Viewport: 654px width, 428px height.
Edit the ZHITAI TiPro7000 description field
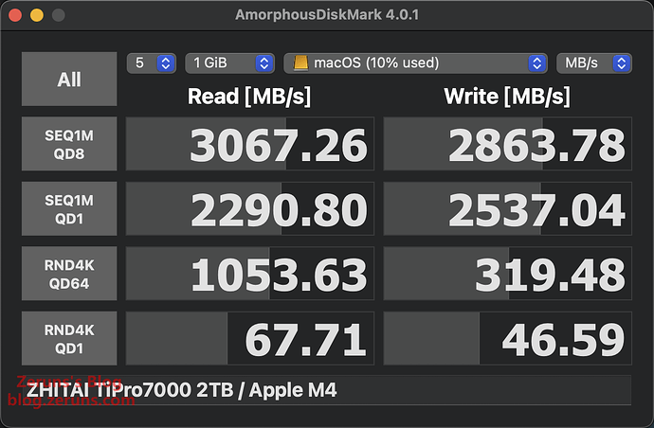(326, 390)
